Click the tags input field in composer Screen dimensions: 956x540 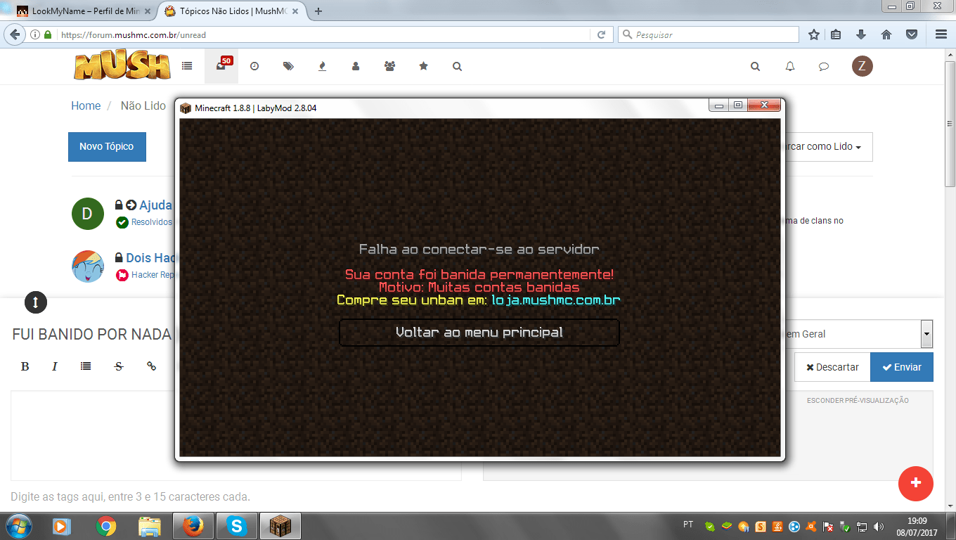(131, 496)
